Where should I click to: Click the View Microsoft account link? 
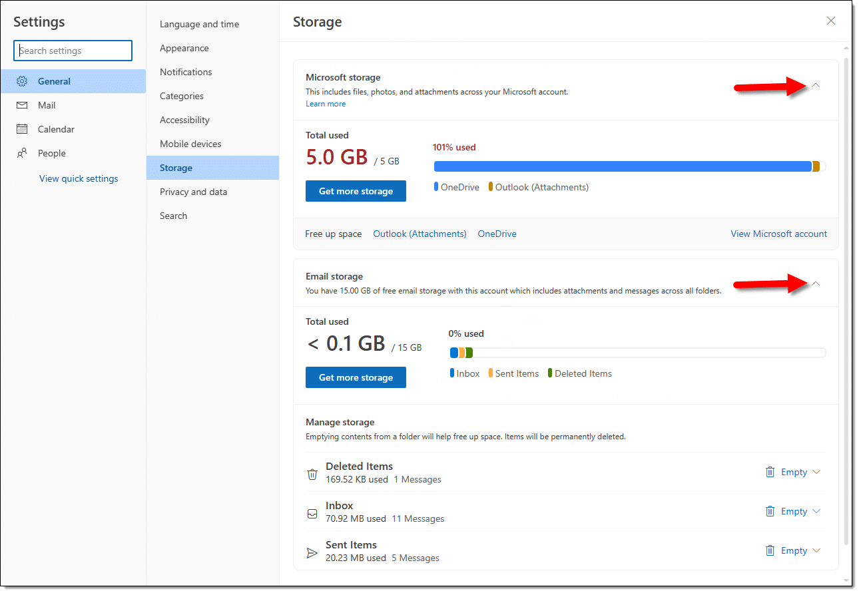point(778,234)
